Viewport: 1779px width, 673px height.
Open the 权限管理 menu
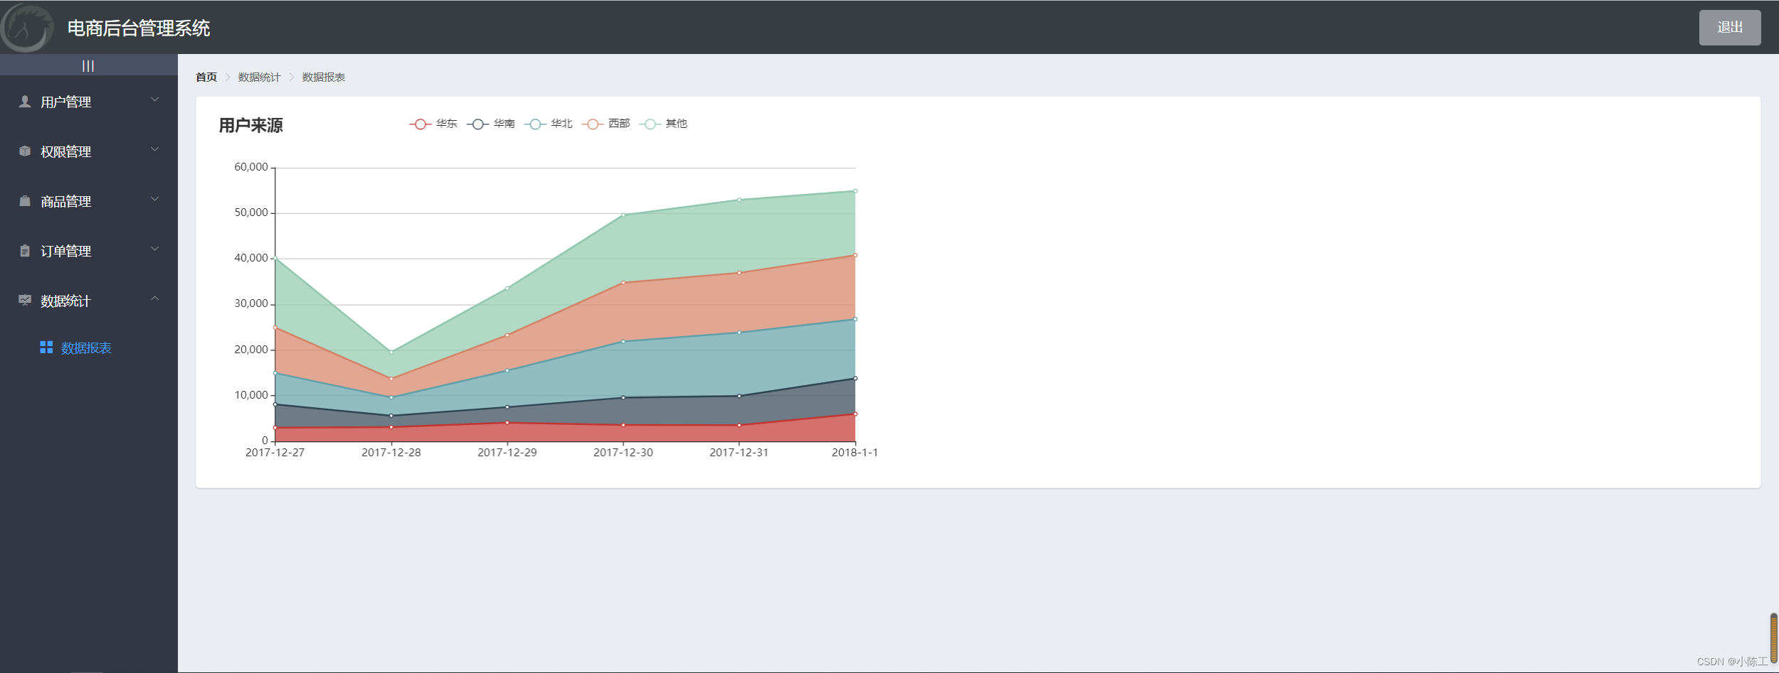tap(89, 151)
